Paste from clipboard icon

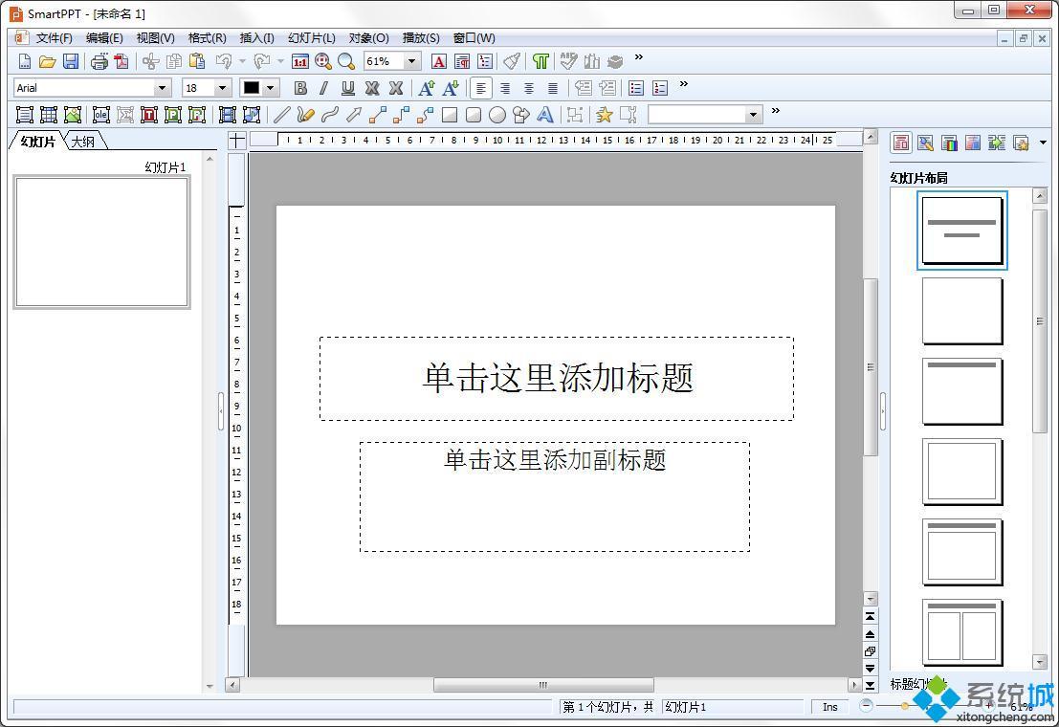pyautogui.click(x=197, y=61)
